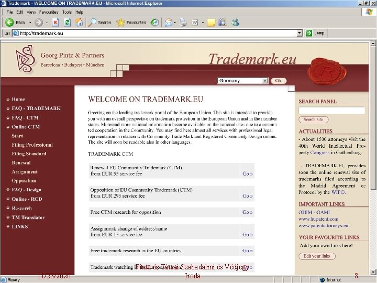This screenshot has height=283, width=377.
Task: Click the page icon in address bar
Action: coord(15,33)
